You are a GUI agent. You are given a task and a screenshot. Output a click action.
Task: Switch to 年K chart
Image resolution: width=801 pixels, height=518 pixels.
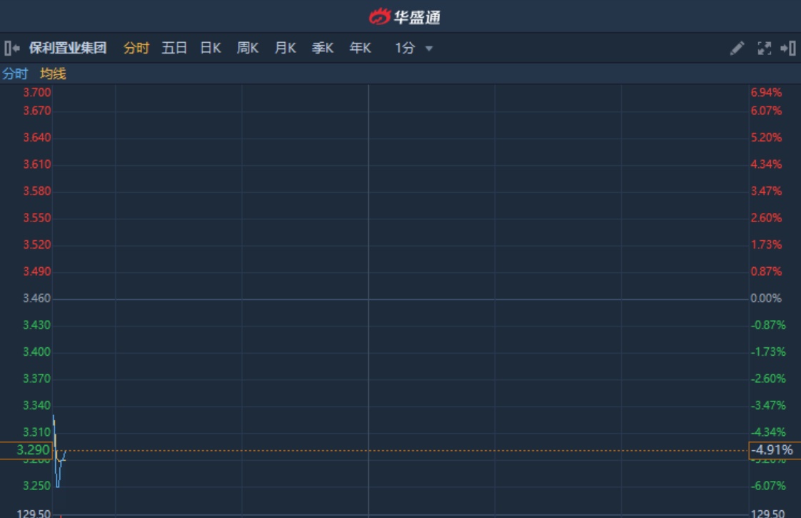[360, 48]
